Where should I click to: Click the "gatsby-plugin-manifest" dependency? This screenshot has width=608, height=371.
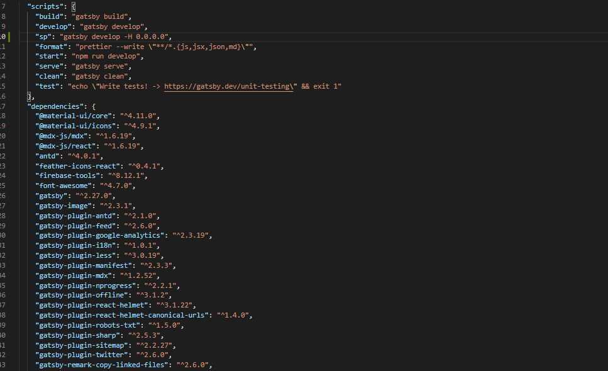pyautogui.click(x=84, y=265)
